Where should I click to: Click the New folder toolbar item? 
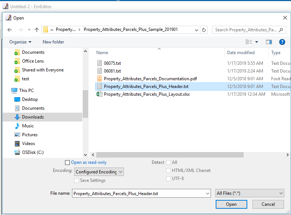(x=53, y=42)
